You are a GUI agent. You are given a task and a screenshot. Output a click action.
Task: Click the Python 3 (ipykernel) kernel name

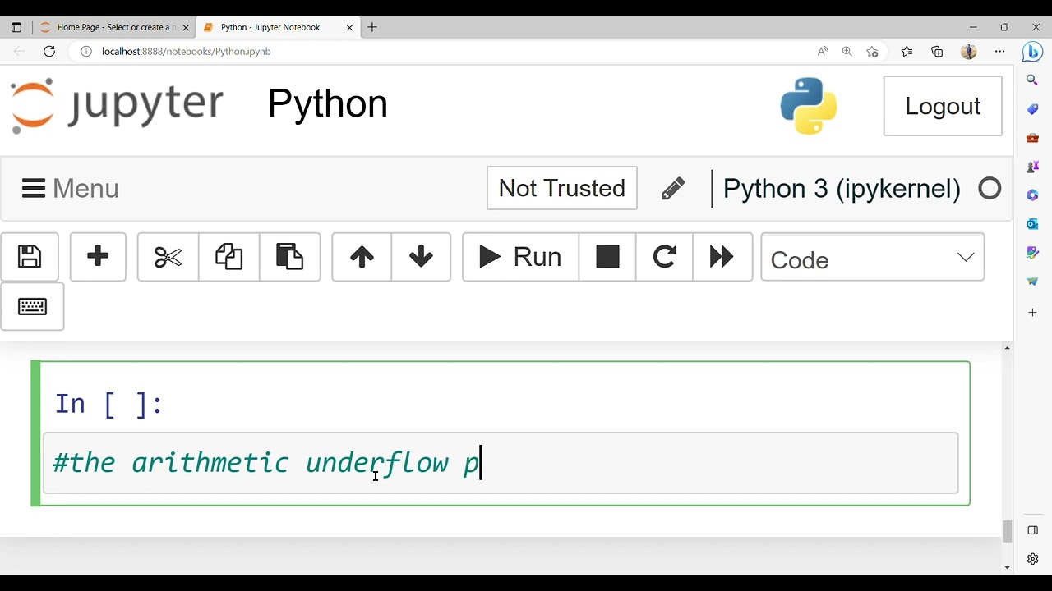[x=842, y=189]
